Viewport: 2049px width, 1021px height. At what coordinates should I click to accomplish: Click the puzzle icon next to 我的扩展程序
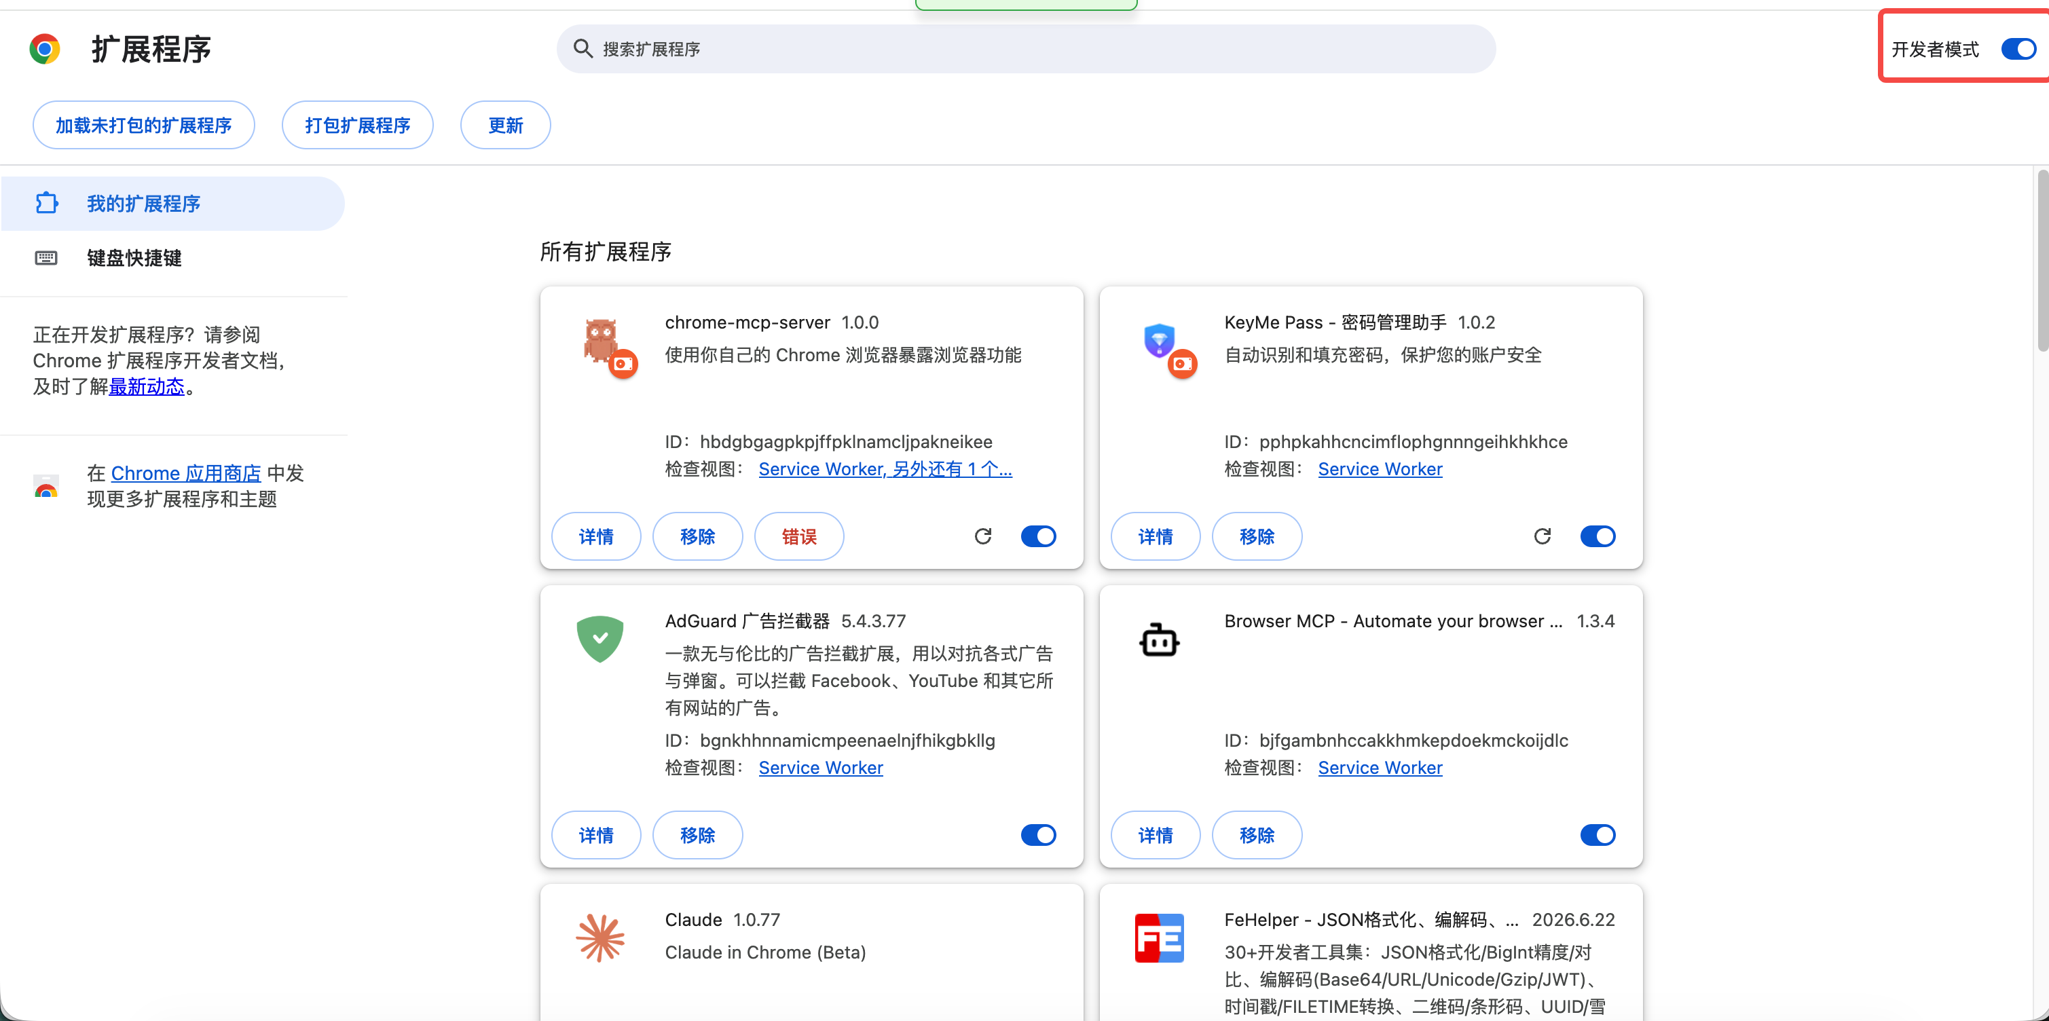point(47,204)
